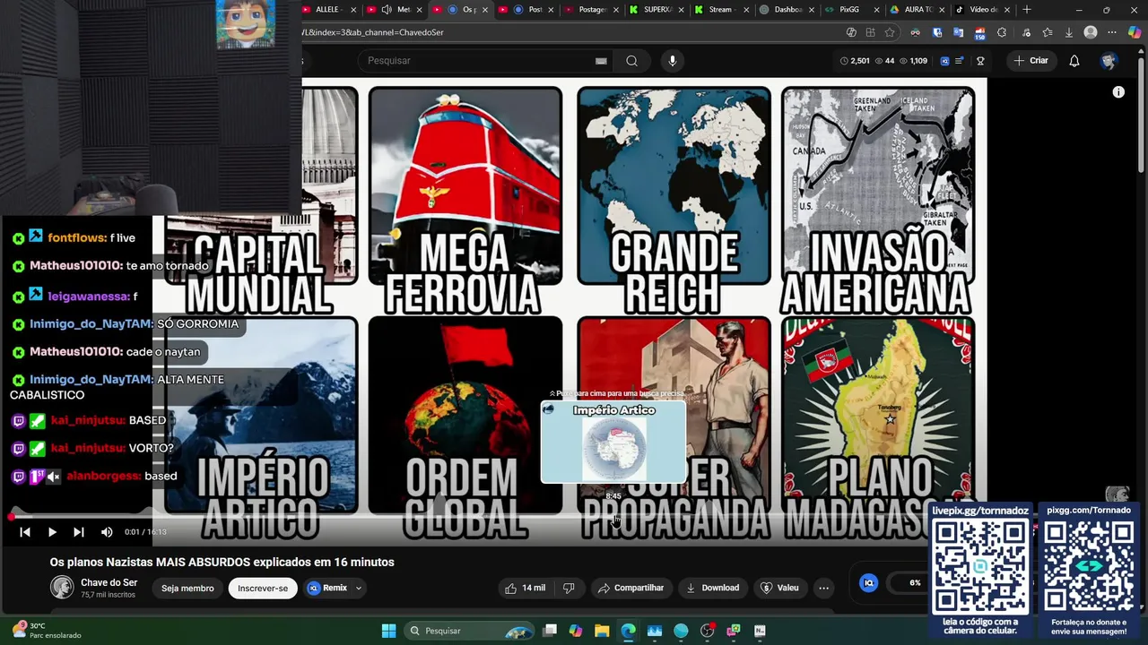This screenshot has width=1148, height=645.
Task: Open the on-screen keyboard icon in search
Action: (601, 61)
